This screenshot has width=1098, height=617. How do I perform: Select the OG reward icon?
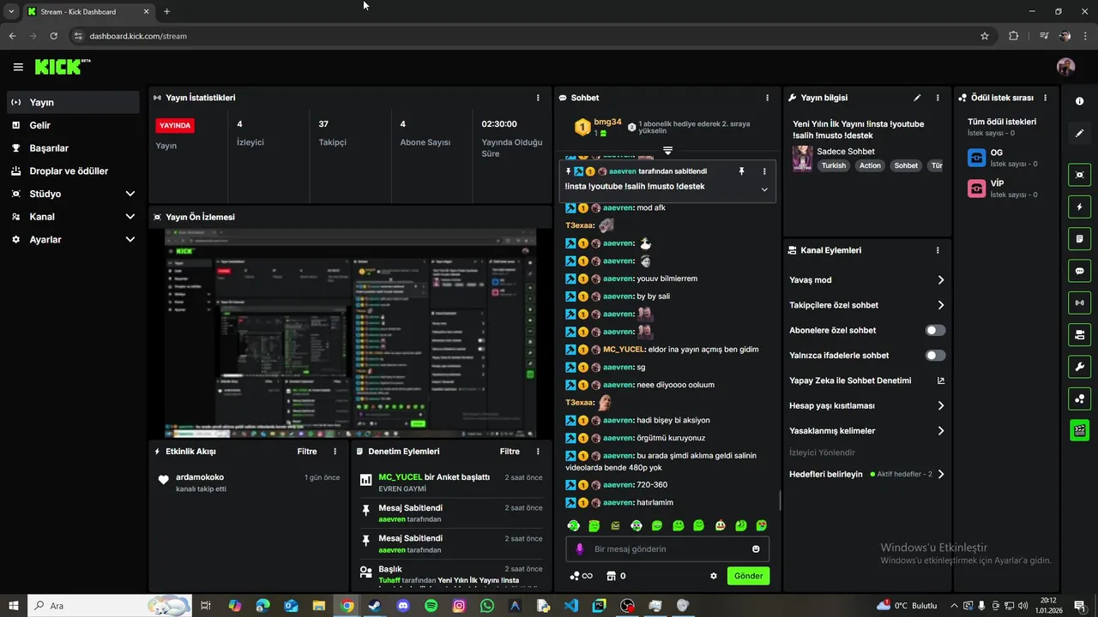(976, 158)
